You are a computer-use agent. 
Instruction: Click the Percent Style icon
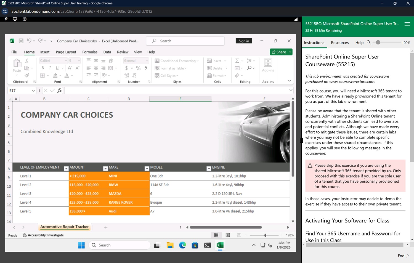(x=138, y=68)
